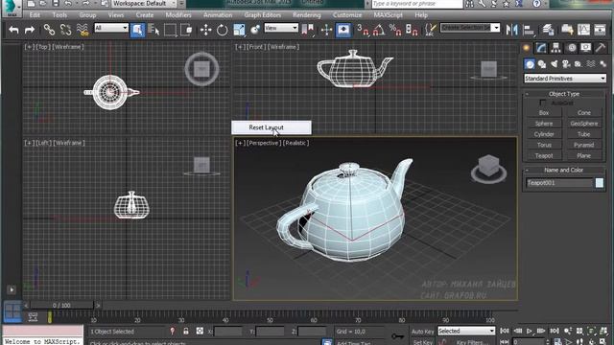Open the key mode Selected dropdown
Viewport: 614px width, 345px height.
[466, 331]
